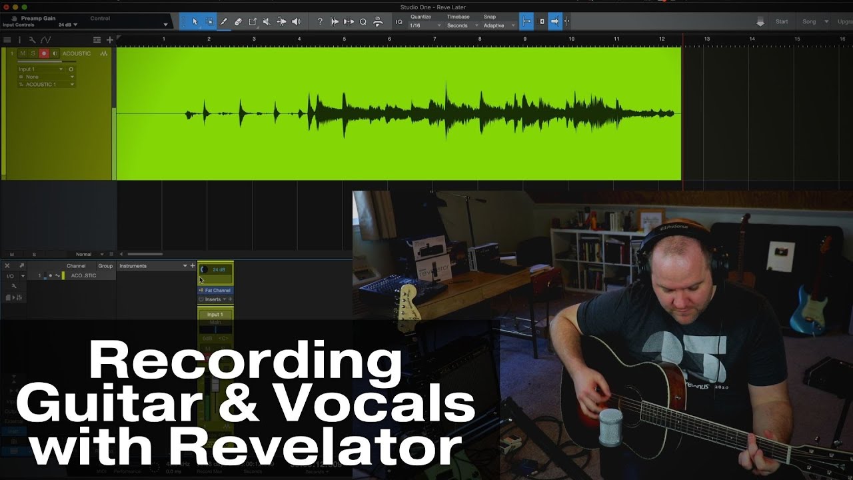Viewport: 853px width, 480px height.
Task: Open the track list icon
Action: pos(7,40)
